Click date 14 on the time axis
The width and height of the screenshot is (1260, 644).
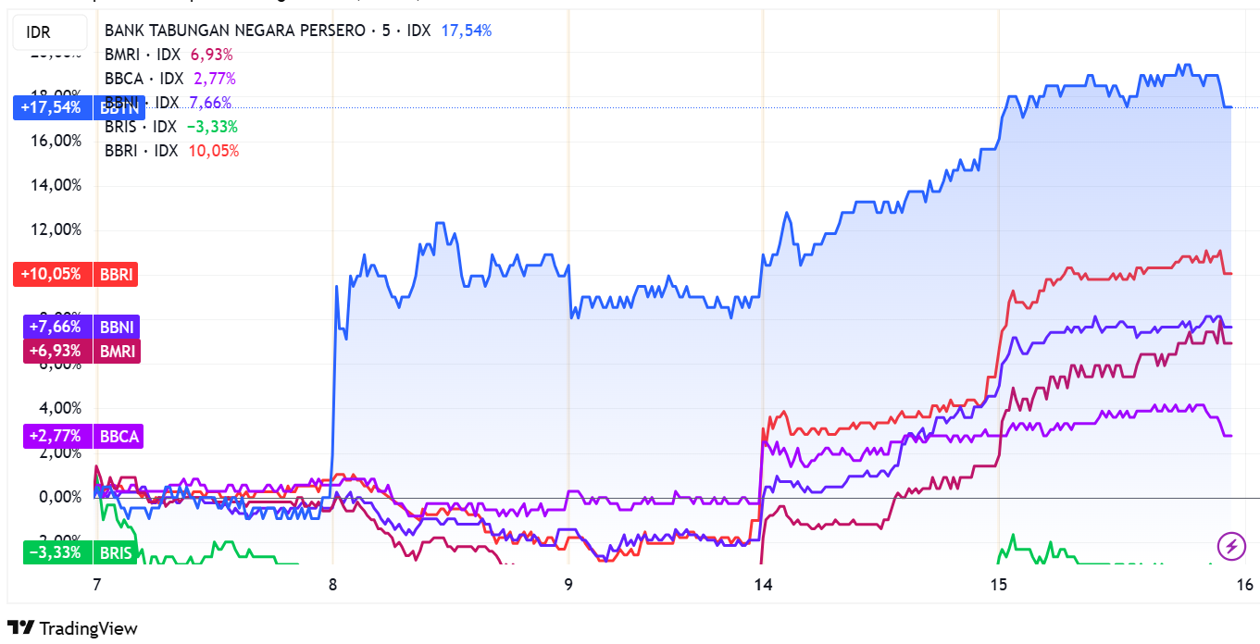tap(763, 584)
